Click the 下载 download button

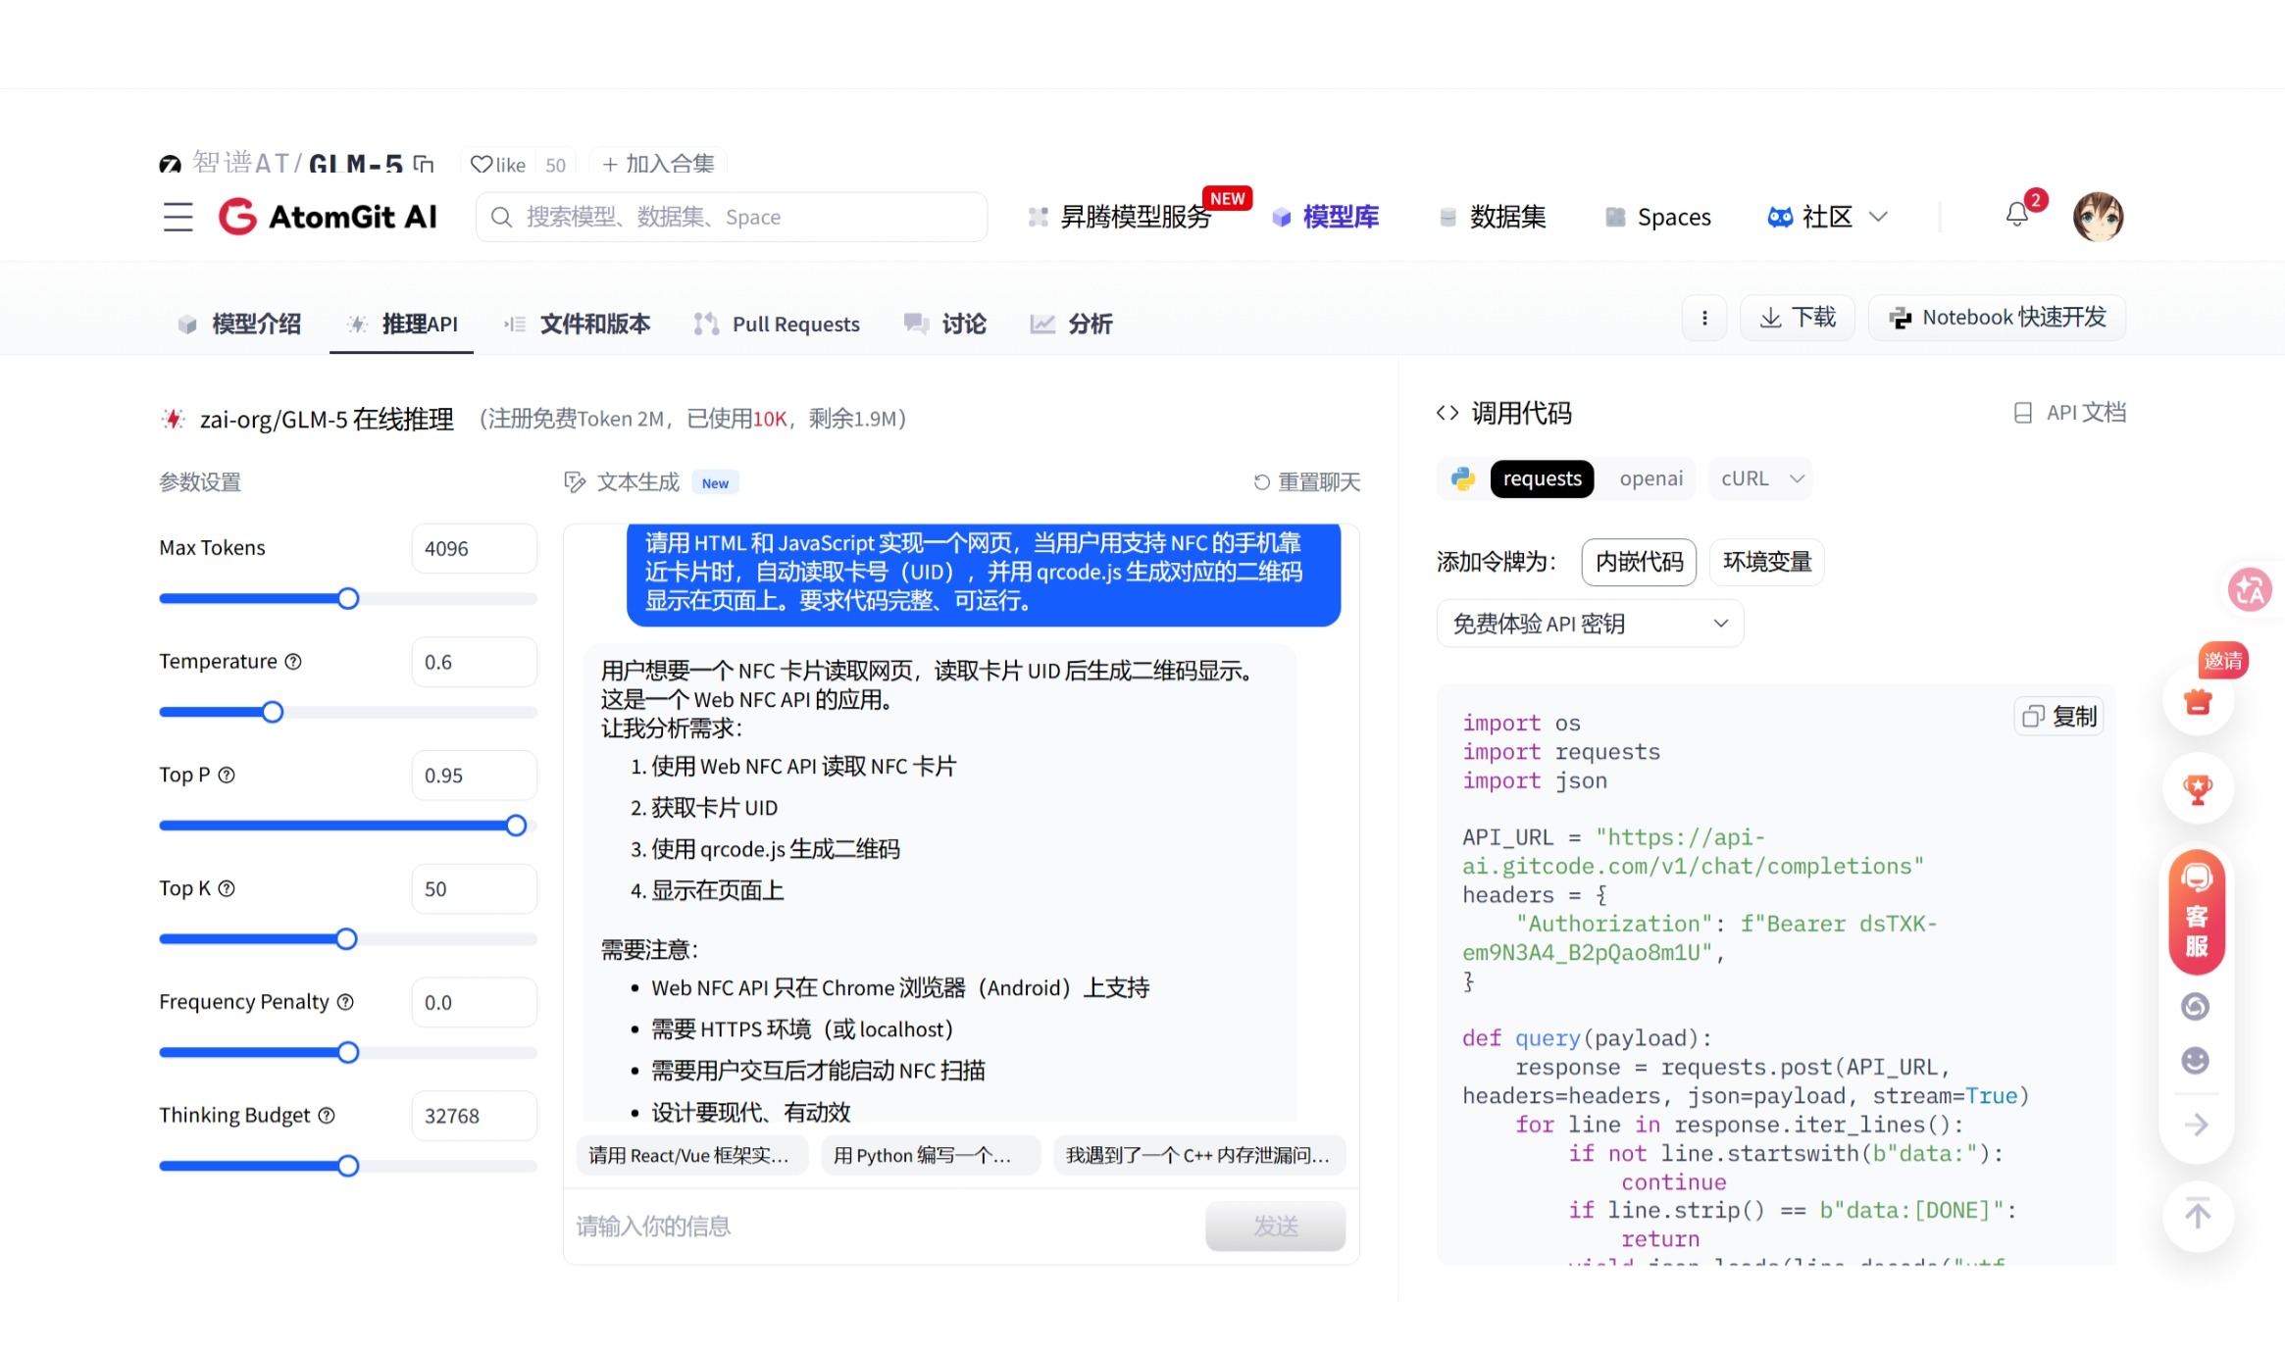pos(1798,318)
